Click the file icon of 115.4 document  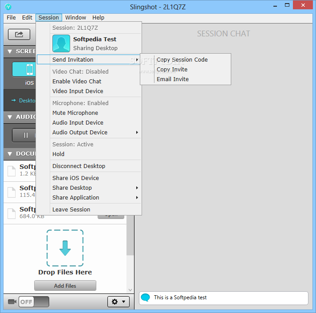[12, 192]
